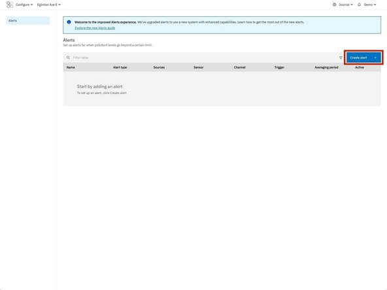The width and height of the screenshot is (387, 290).
Task: Open Explore the new Alerts guide link
Action: click(95, 28)
